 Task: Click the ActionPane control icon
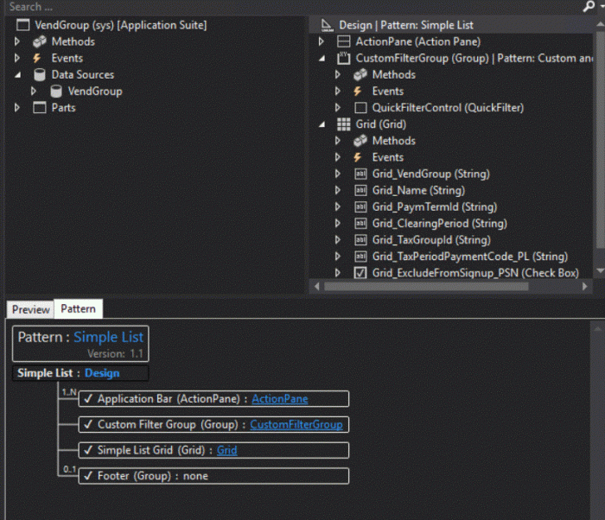tap(343, 41)
